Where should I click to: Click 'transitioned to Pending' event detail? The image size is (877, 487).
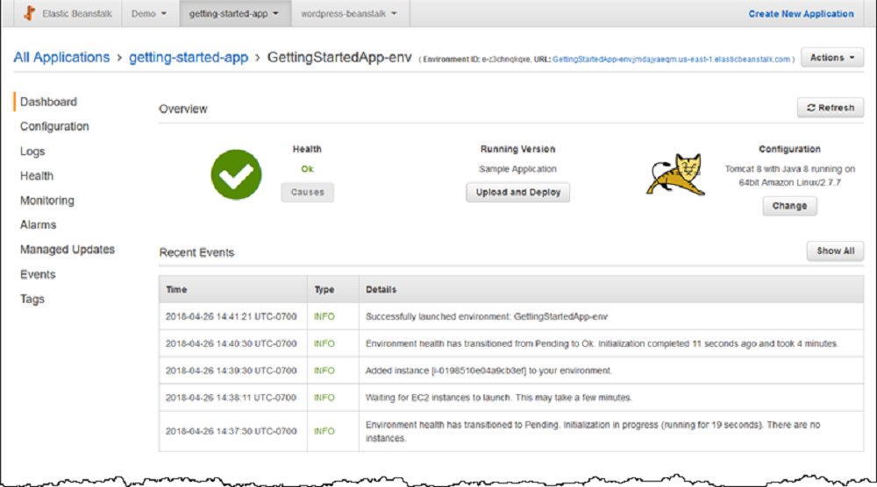[x=593, y=431]
